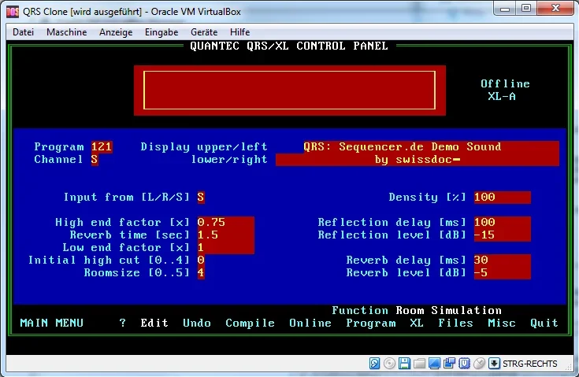Click the Initial high cut field
Viewport: 579px width, 377px height.
point(201,260)
